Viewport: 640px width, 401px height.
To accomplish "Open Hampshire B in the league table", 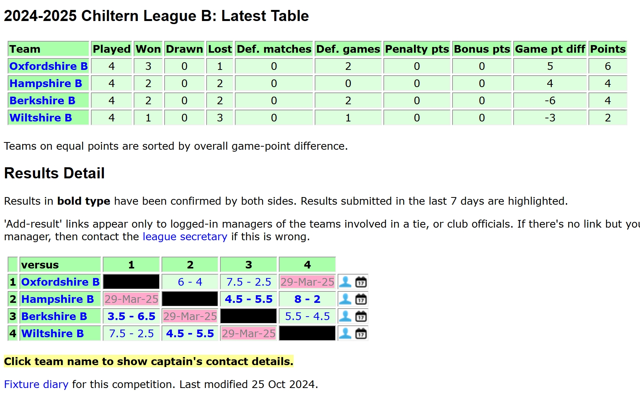I will pos(46,83).
